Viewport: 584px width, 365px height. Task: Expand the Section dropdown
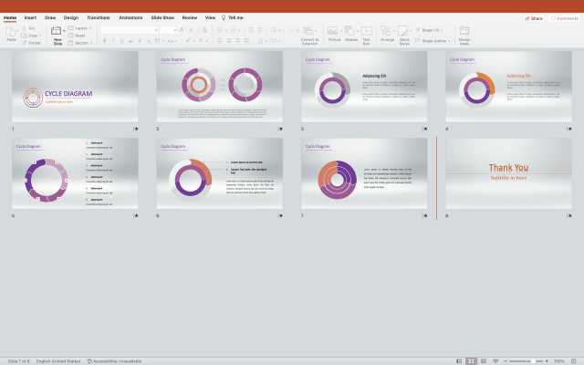(82, 43)
